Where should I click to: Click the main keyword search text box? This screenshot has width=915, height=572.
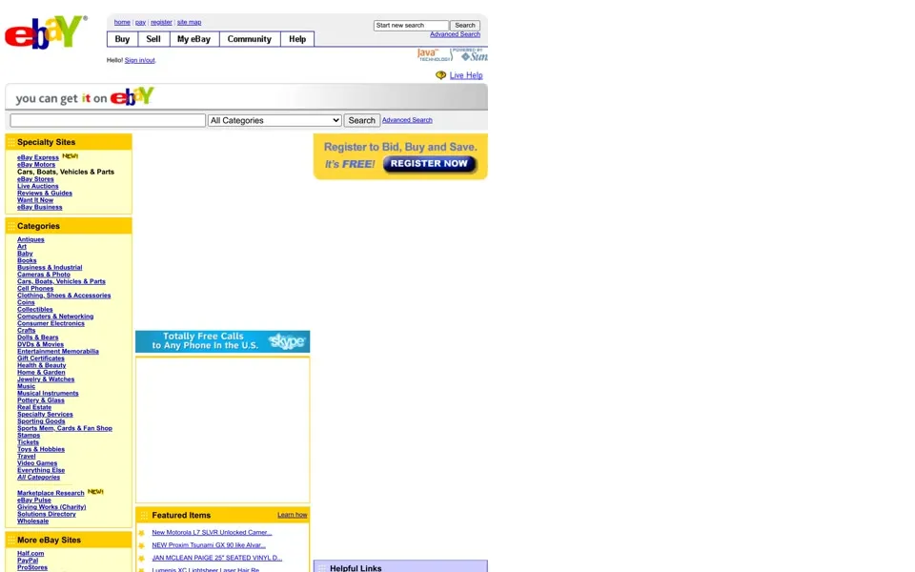tap(108, 120)
